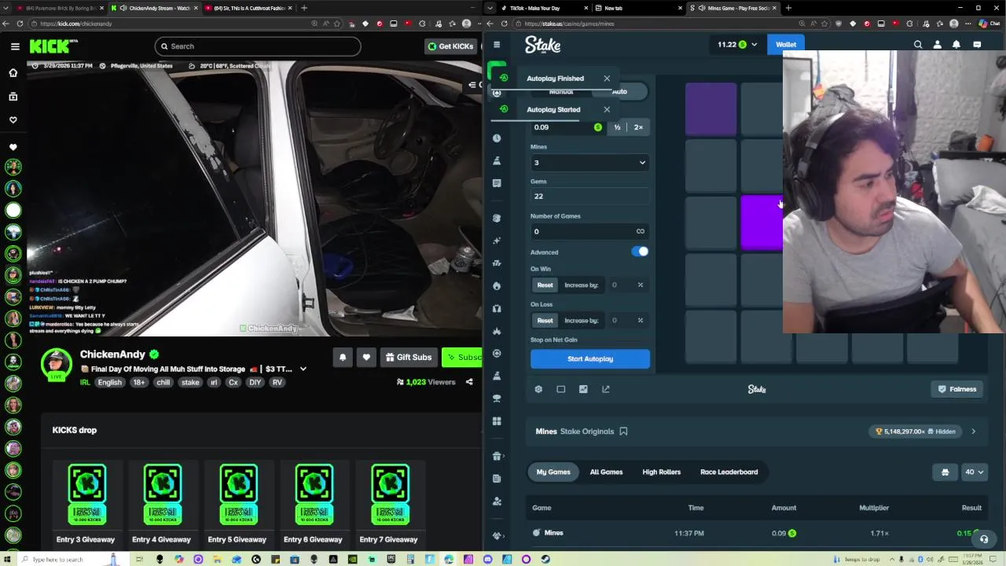Bookmark Mines game as favourite
Screen dimensions: 1006x566
coord(623,432)
